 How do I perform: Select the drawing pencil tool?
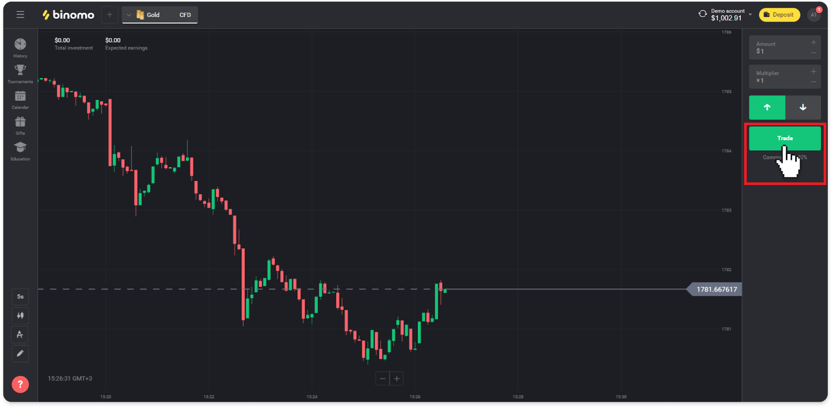pyautogui.click(x=20, y=353)
